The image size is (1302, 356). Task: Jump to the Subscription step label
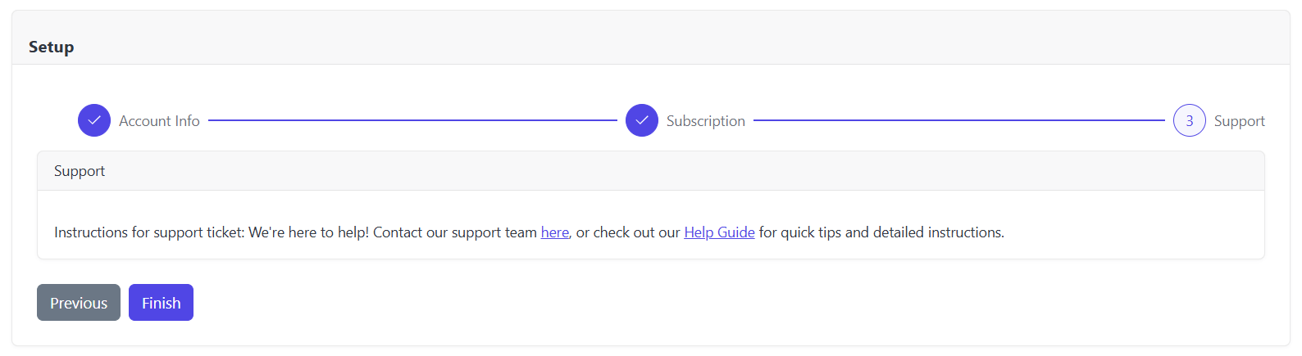tap(705, 121)
